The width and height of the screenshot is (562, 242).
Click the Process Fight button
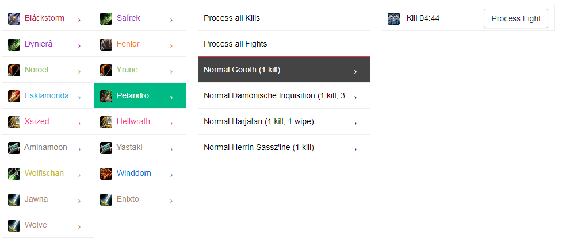pyautogui.click(x=516, y=18)
